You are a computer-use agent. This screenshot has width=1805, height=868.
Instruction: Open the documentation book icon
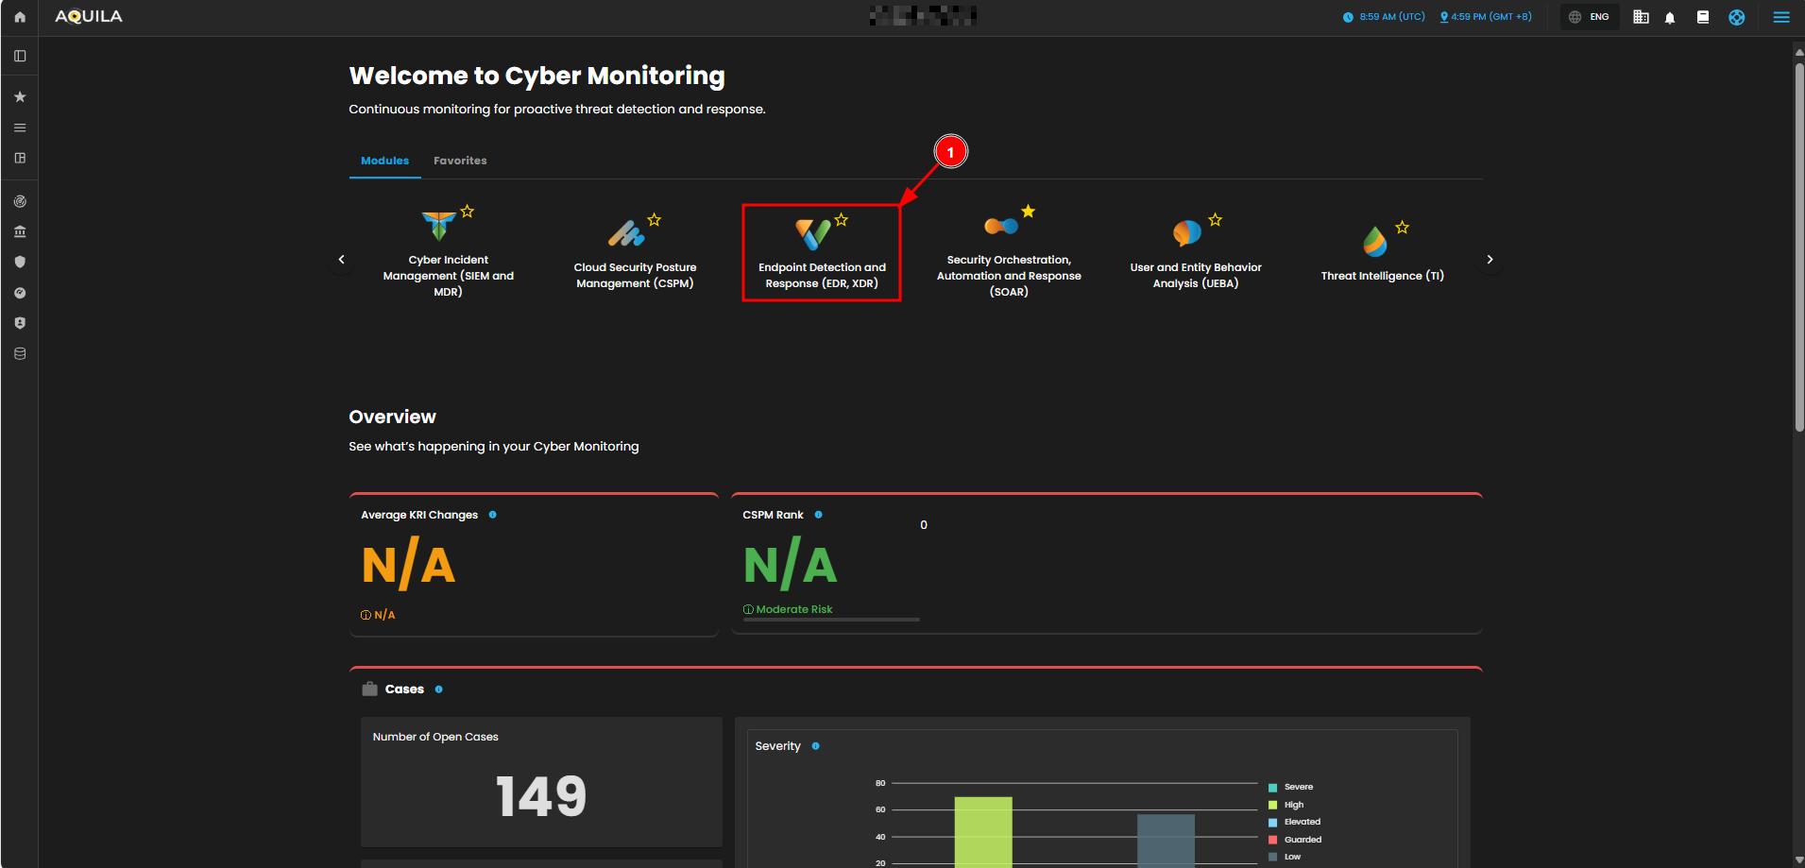(1703, 17)
